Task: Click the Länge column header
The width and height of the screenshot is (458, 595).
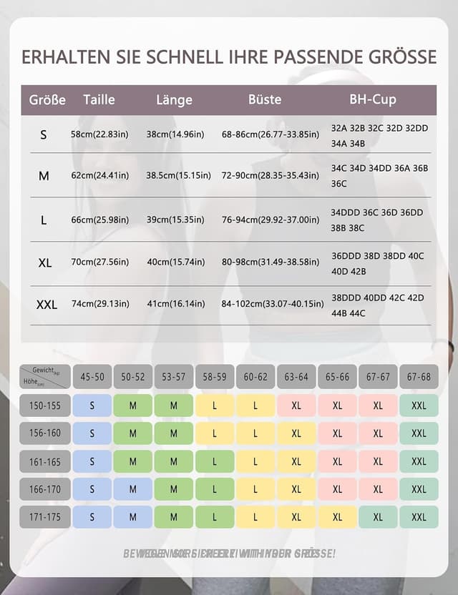Action: coord(174,100)
